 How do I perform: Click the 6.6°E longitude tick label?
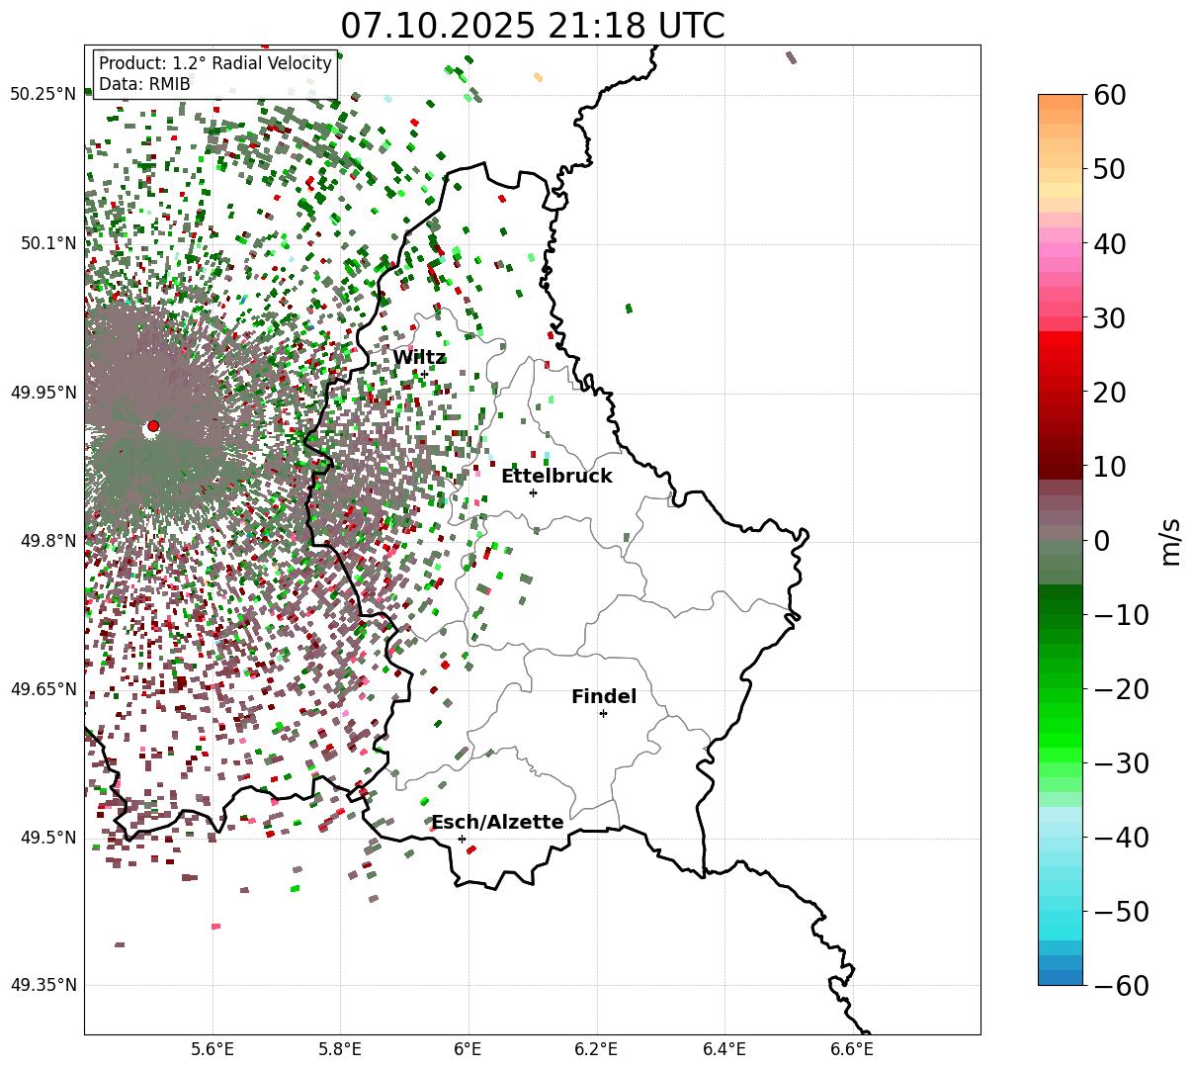tap(852, 1049)
